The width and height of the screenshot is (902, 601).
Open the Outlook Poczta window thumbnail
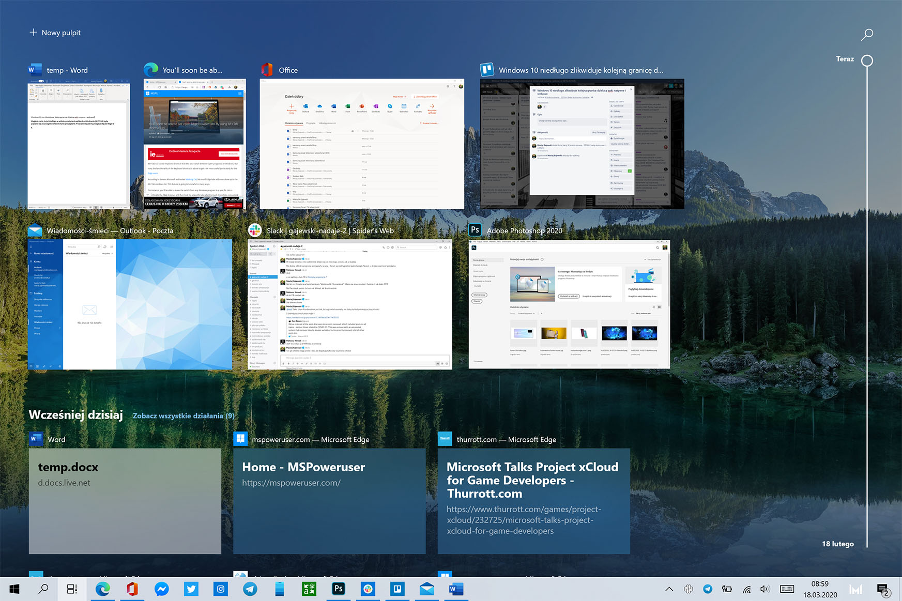click(130, 304)
